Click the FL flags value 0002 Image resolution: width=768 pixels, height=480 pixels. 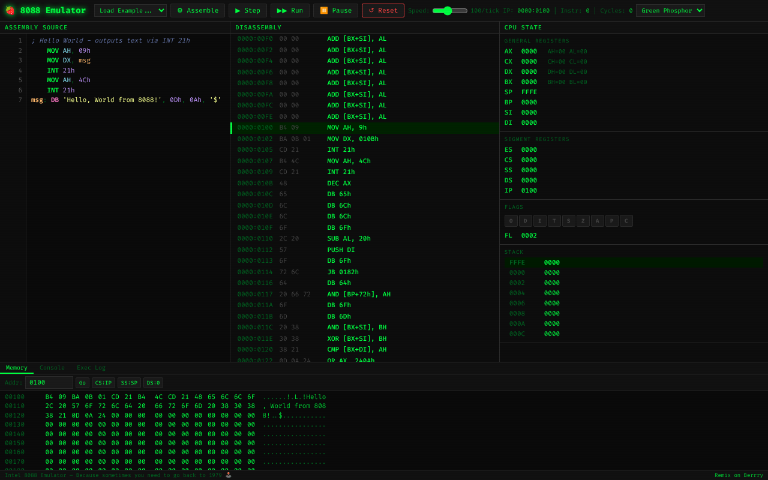tap(529, 236)
